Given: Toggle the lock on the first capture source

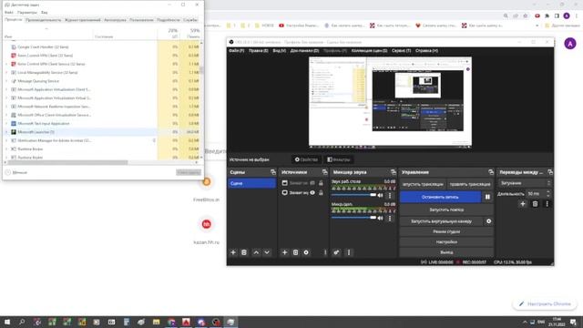Looking at the screenshot, I should [321, 183].
